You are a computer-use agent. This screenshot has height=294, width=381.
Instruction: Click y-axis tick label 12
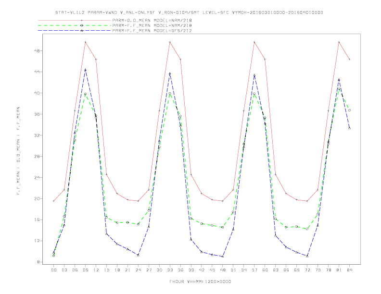point(38,241)
